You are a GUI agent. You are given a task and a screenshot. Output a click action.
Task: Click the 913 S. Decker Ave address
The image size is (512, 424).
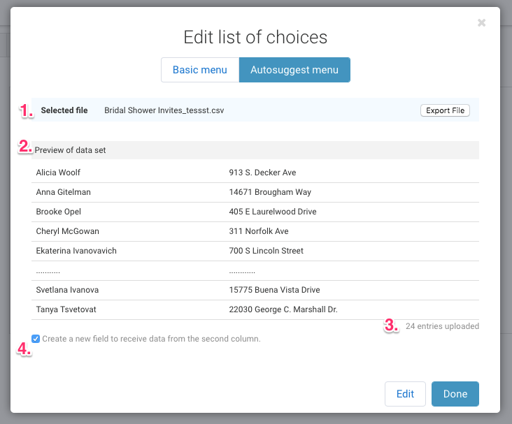[263, 173]
